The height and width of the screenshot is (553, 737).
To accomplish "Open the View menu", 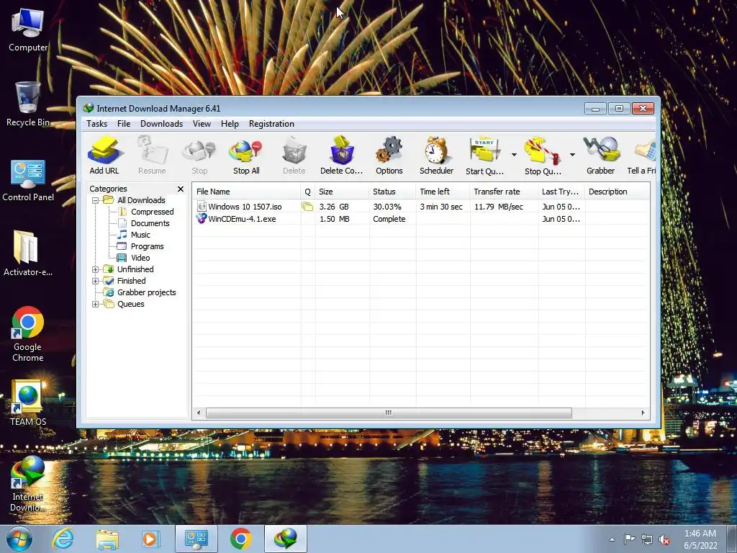I will 202,124.
